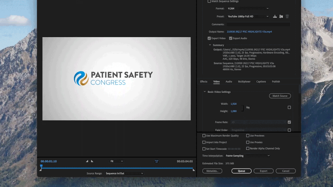Enable Use Proxies checkbox
This screenshot has width=333, height=187.
click(248, 142)
